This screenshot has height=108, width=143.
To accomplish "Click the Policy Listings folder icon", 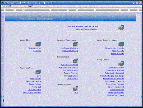I will coord(121,64).
